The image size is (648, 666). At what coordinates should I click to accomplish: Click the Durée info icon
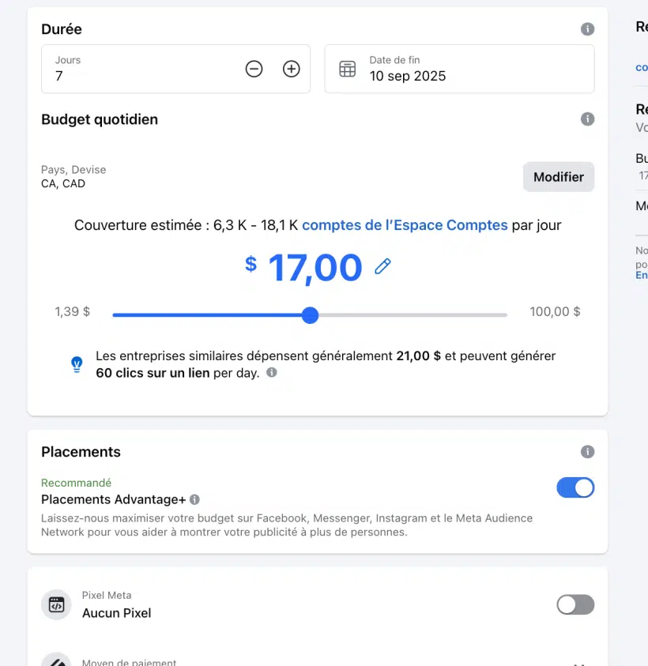(x=587, y=29)
